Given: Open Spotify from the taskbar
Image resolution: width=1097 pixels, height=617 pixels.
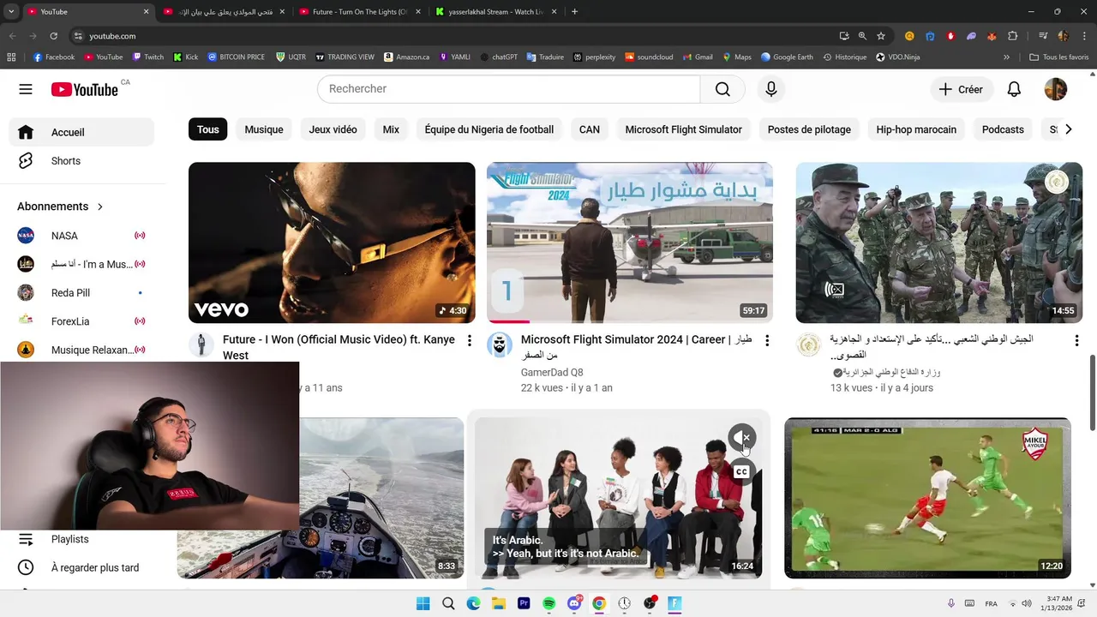Looking at the screenshot, I should [549, 604].
